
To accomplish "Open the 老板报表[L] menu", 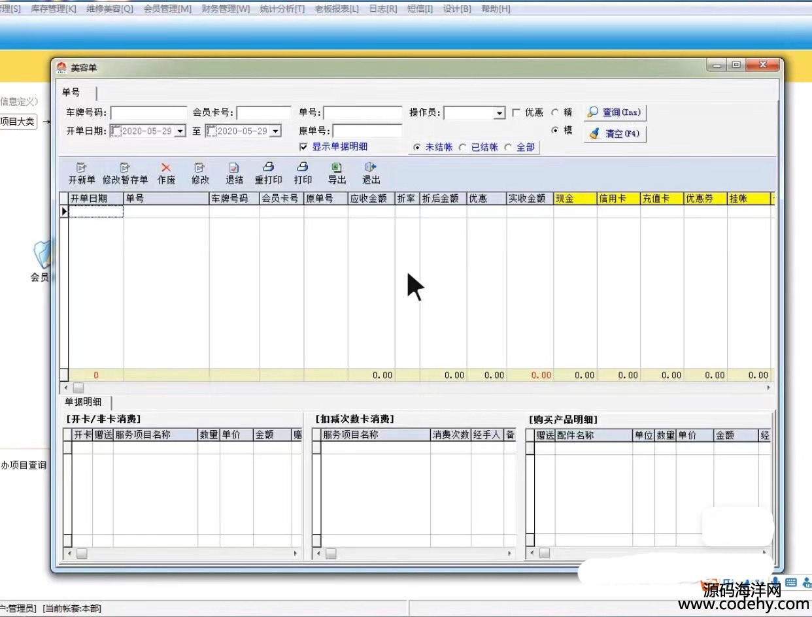I will point(337,9).
